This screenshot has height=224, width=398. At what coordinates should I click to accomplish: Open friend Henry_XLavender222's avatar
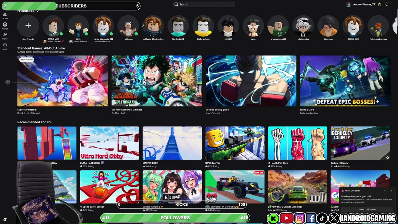click(103, 26)
